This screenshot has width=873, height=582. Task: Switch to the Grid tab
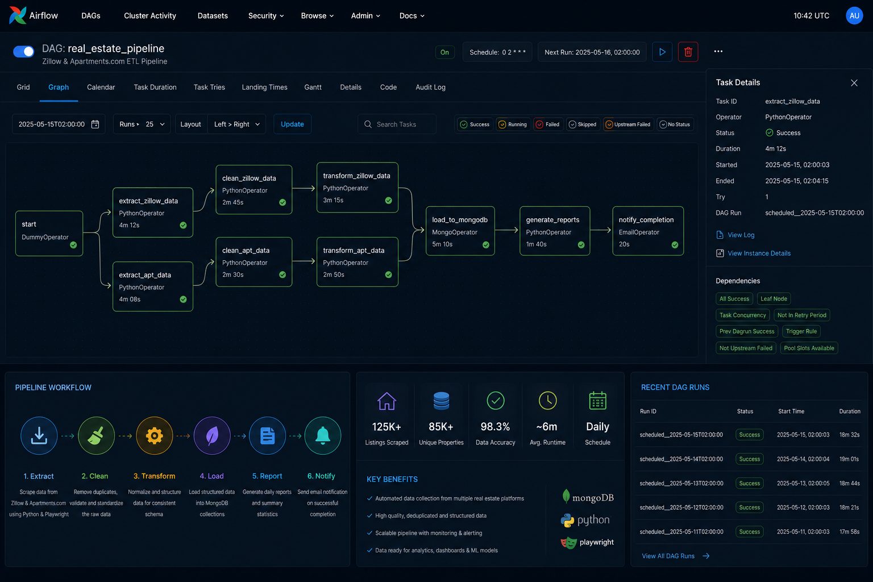(x=23, y=87)
